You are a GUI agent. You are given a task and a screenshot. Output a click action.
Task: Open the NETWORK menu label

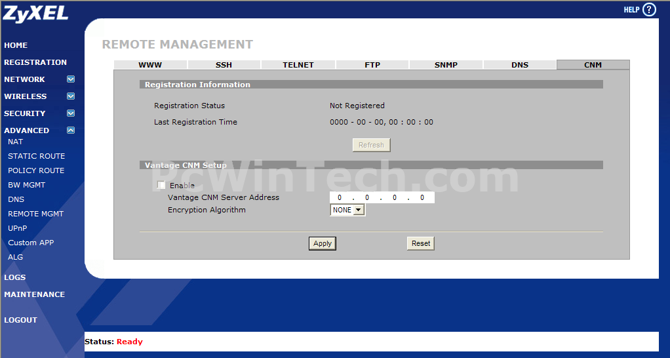[24, 79]
